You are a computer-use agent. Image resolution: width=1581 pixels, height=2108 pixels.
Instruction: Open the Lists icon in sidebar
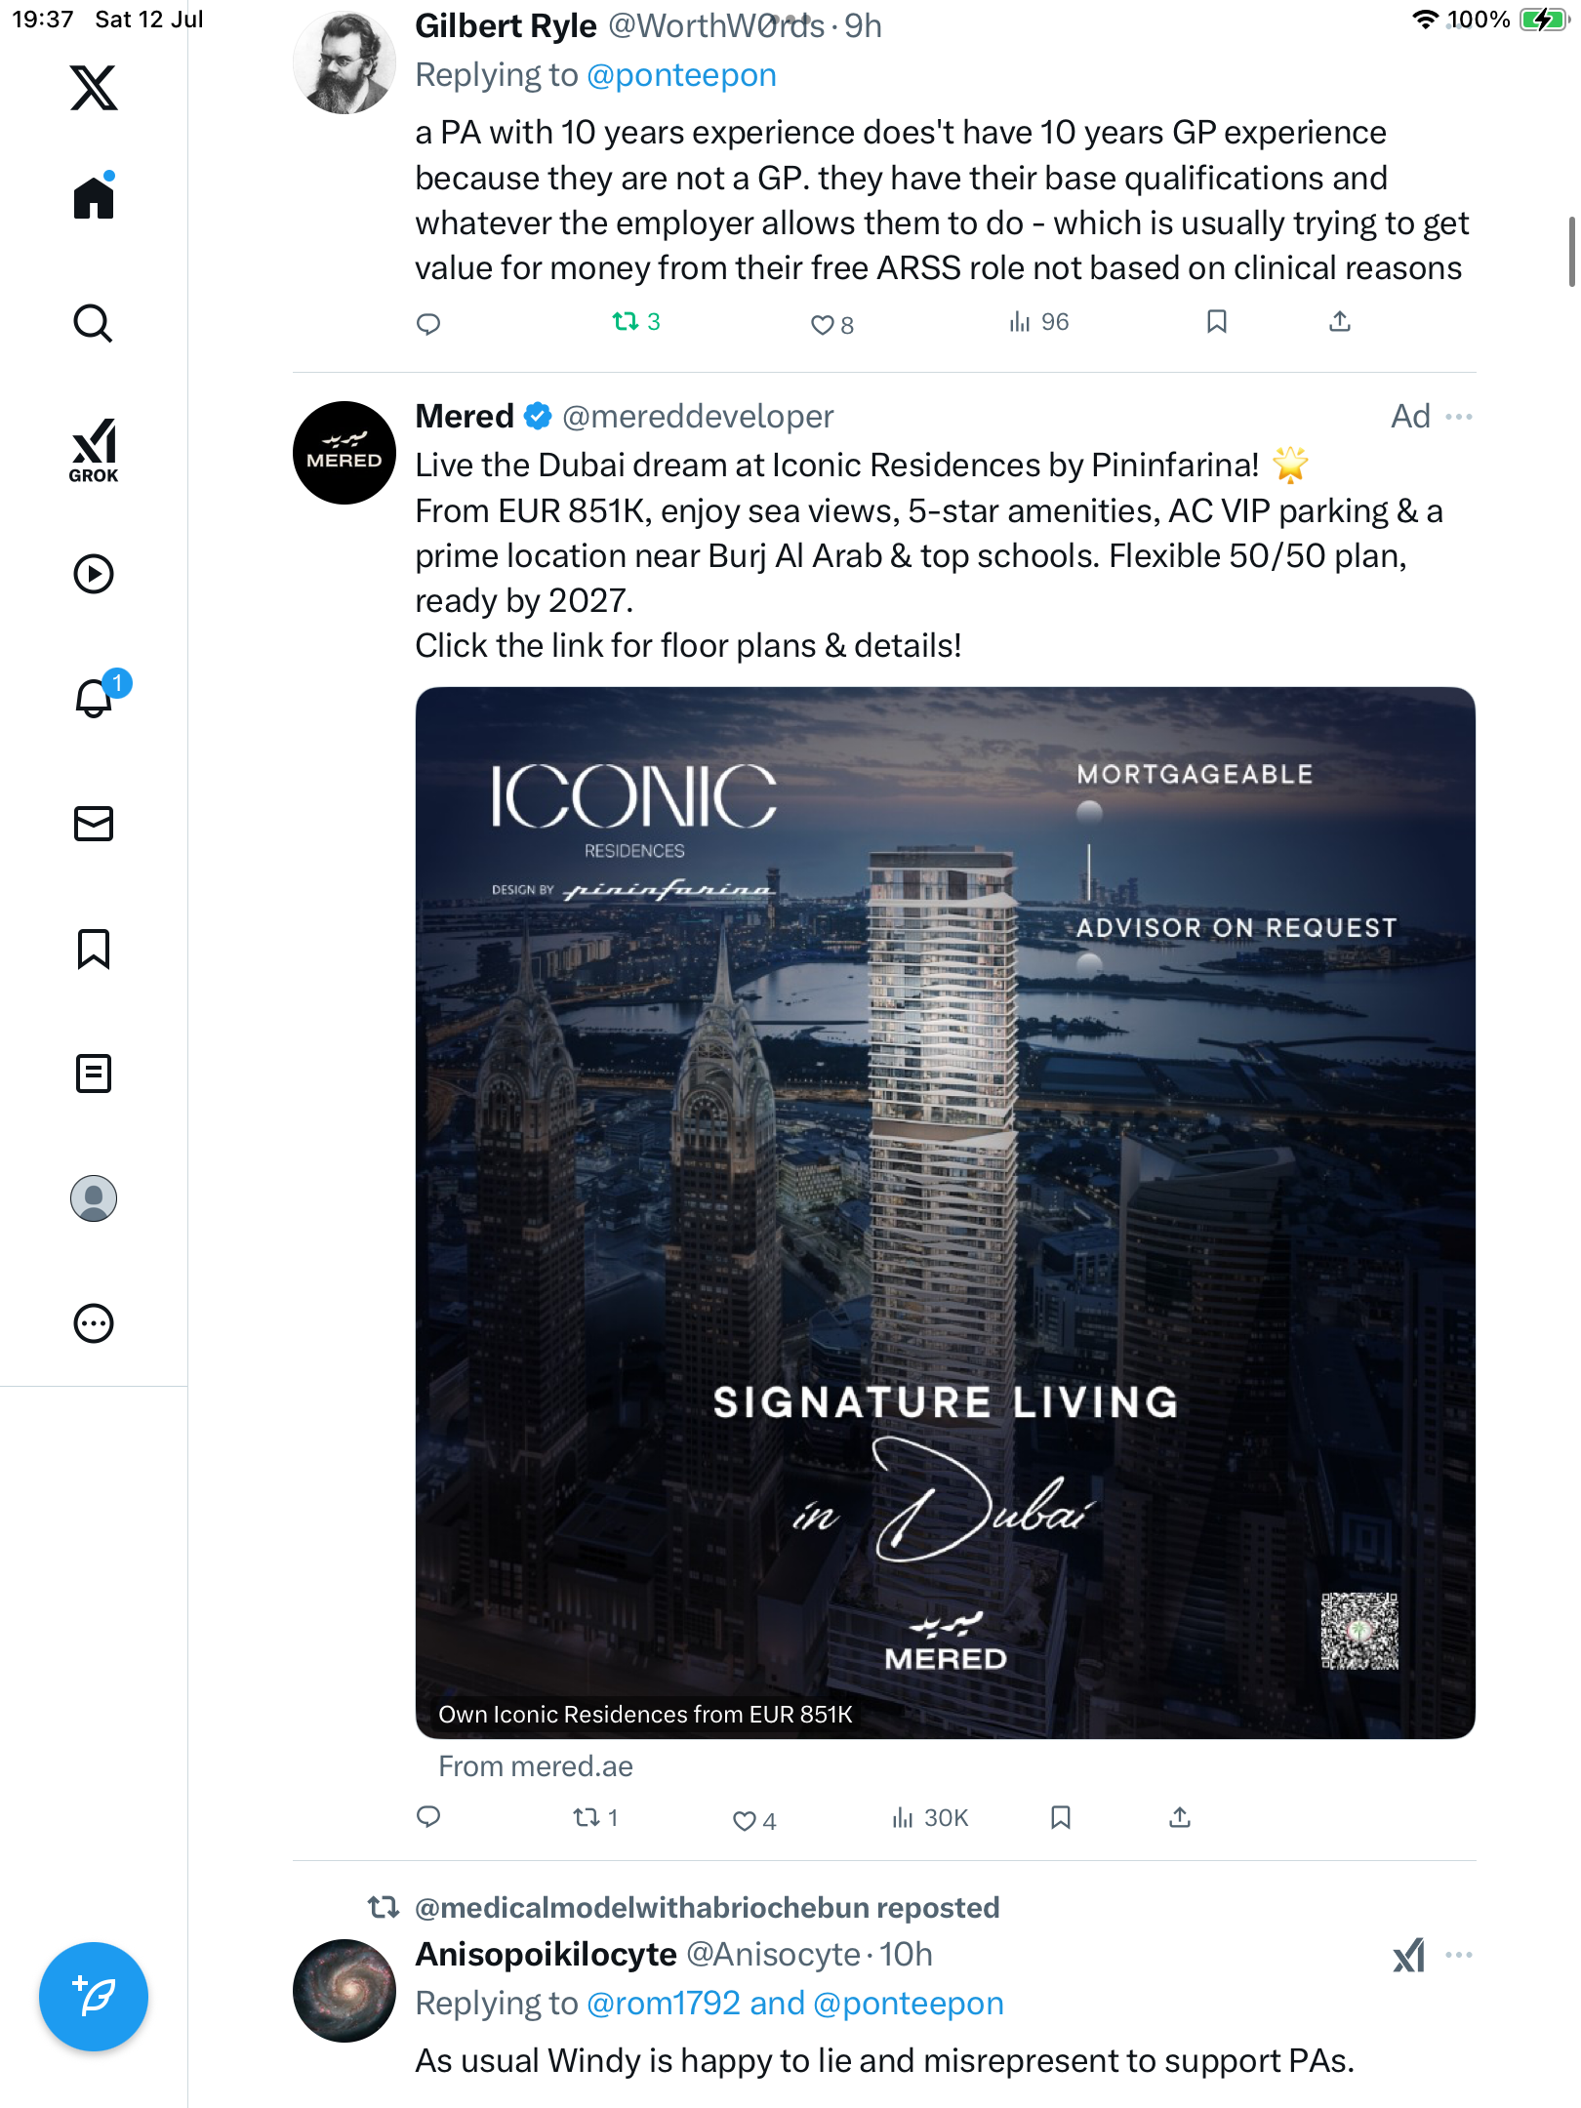(94, 1074)
